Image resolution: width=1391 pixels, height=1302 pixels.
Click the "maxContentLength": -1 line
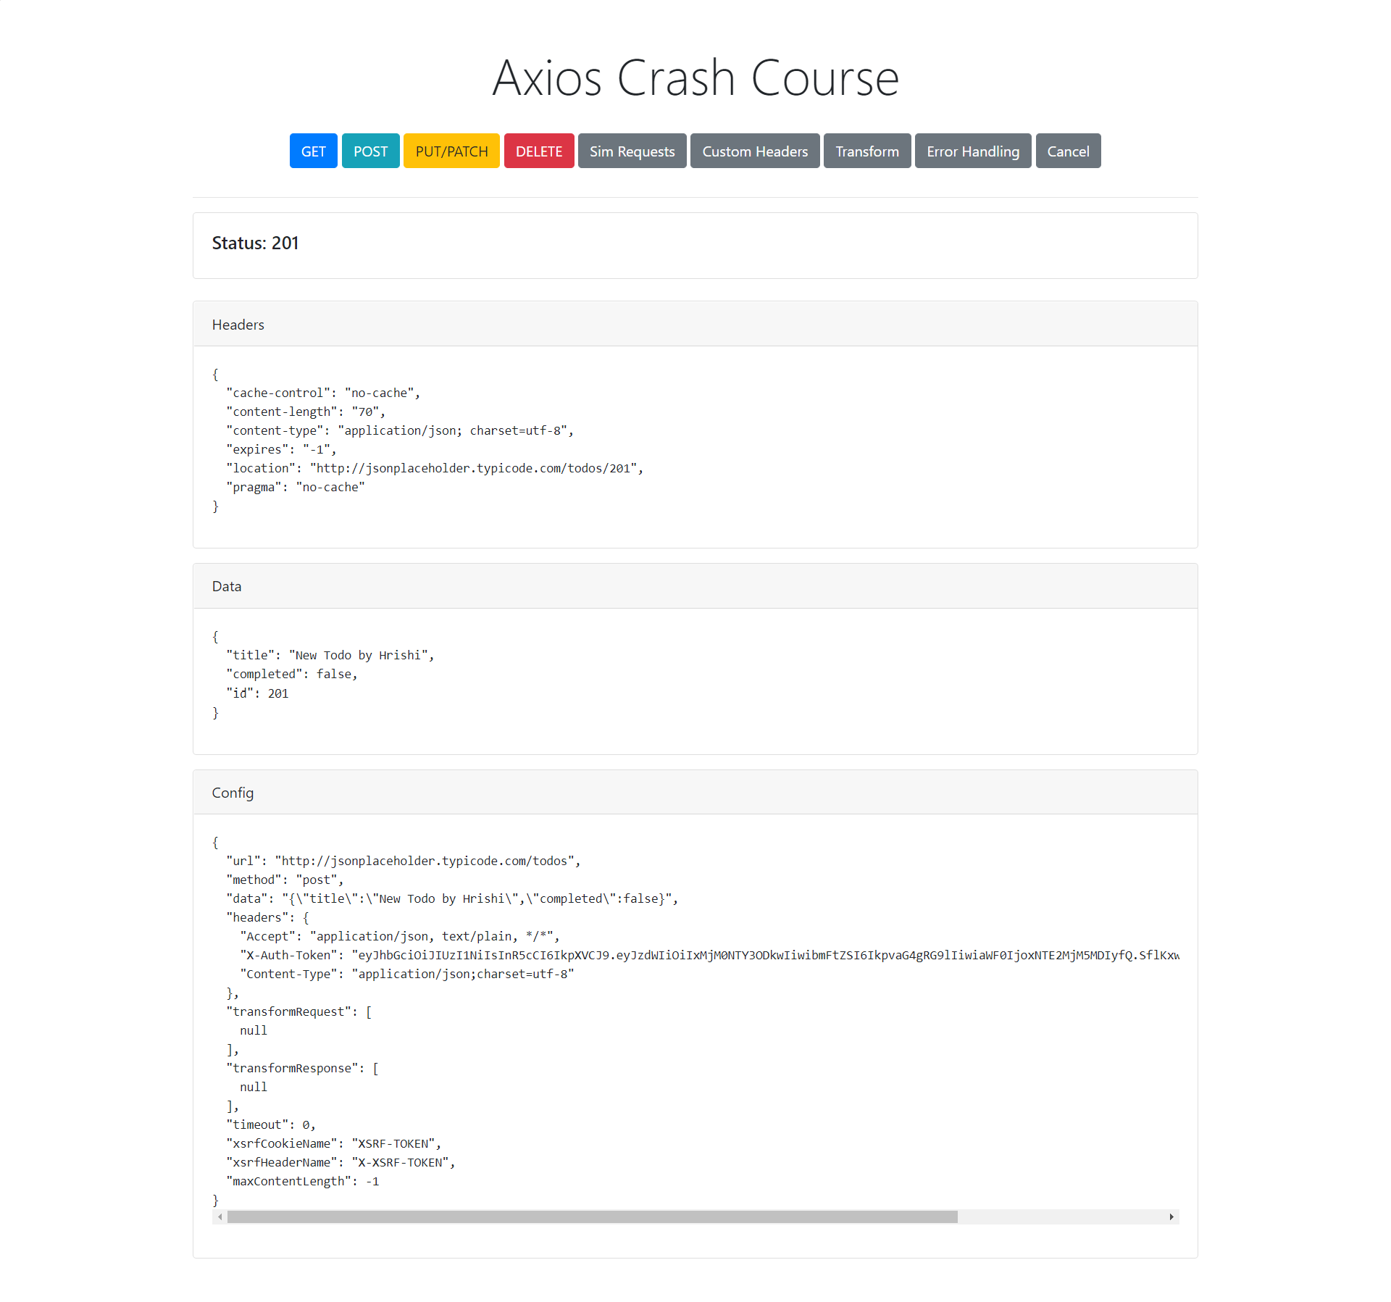[x=303, y=1181]
